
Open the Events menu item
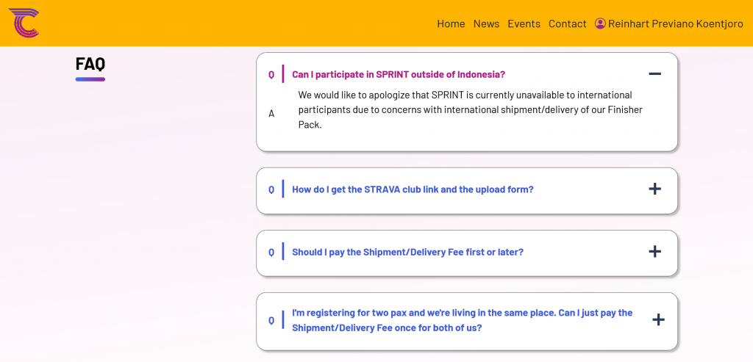click(x=524, y=23)
